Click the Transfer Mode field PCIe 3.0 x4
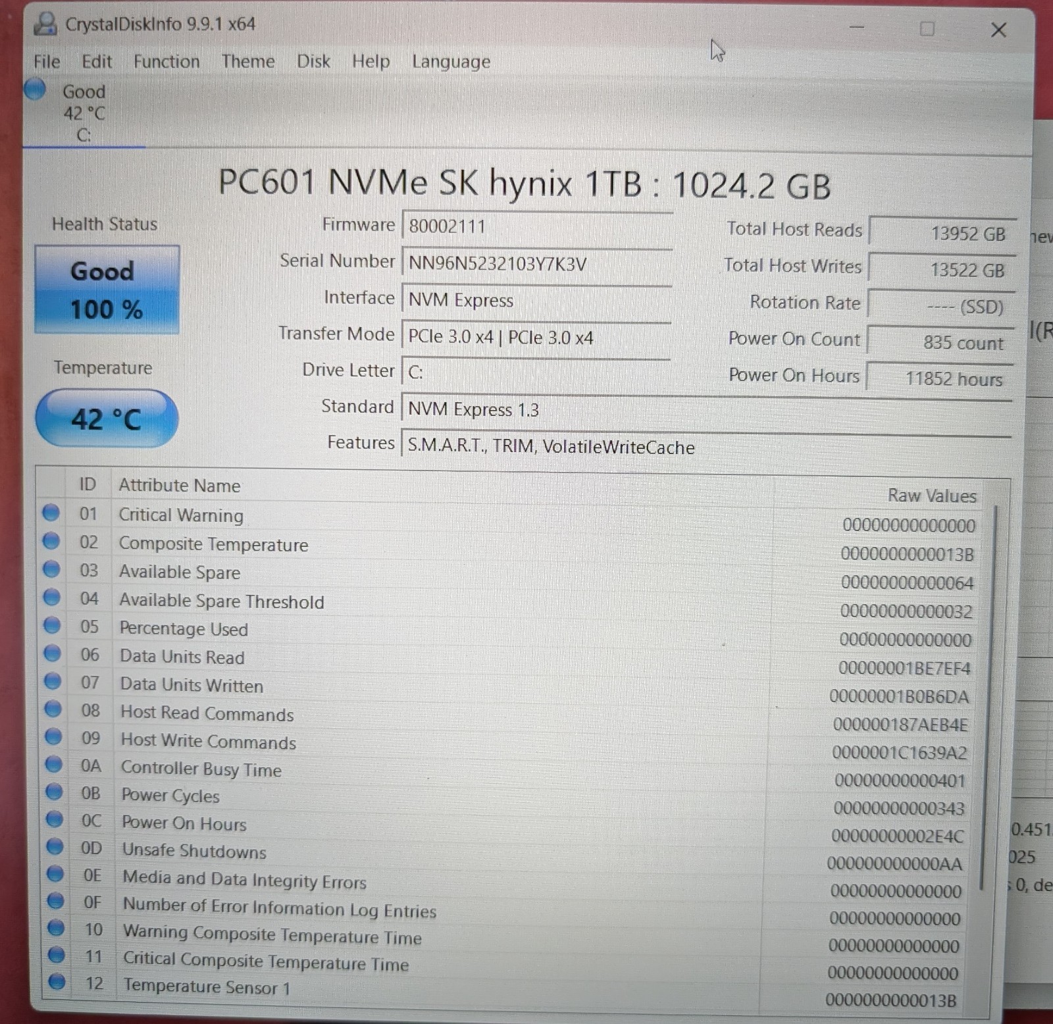The height and width of the screenshot is (1024, 1053). (536, 337)
